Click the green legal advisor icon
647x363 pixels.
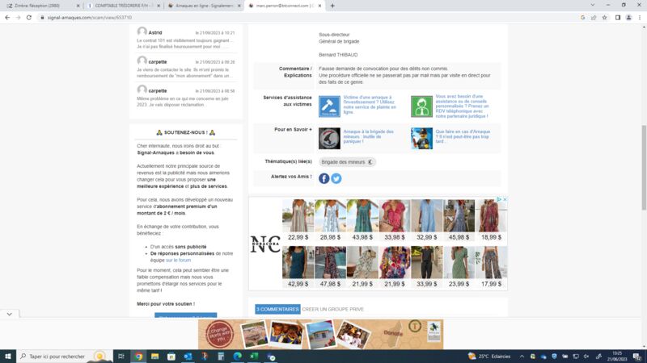click(x=421, y=106)
